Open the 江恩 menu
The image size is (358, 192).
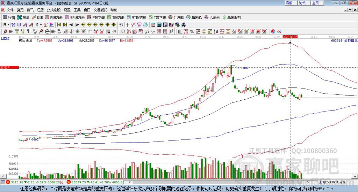click(40, 10)
